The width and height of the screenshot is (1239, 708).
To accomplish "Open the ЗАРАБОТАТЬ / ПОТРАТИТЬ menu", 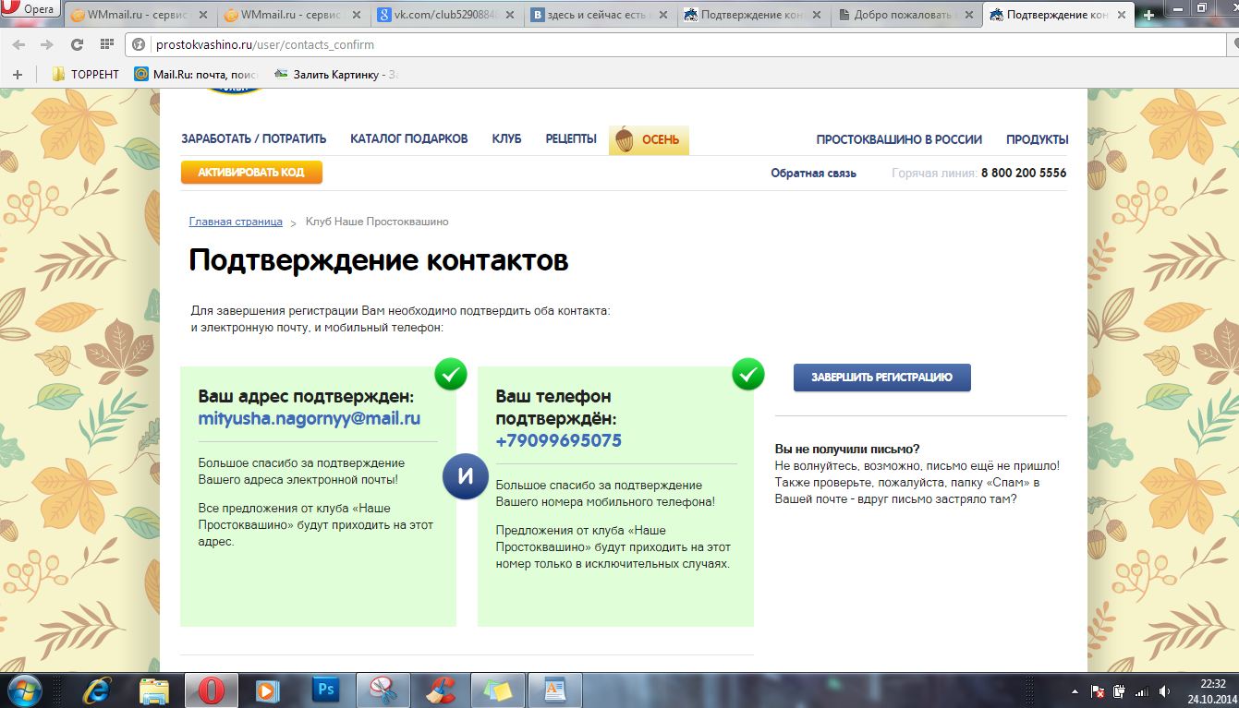I will pos(254,139).
